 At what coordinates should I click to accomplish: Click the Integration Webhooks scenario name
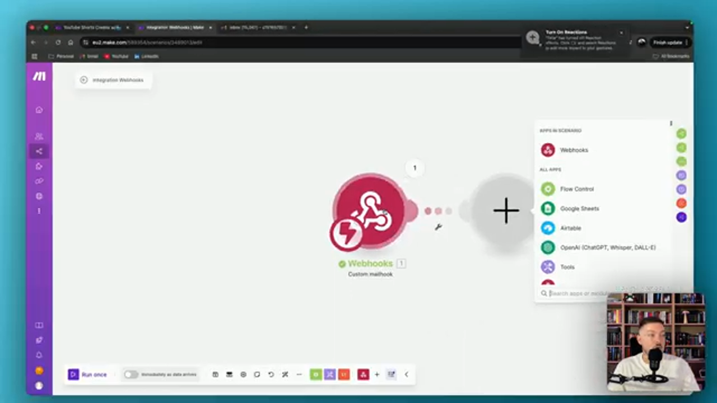click(118, 80)
